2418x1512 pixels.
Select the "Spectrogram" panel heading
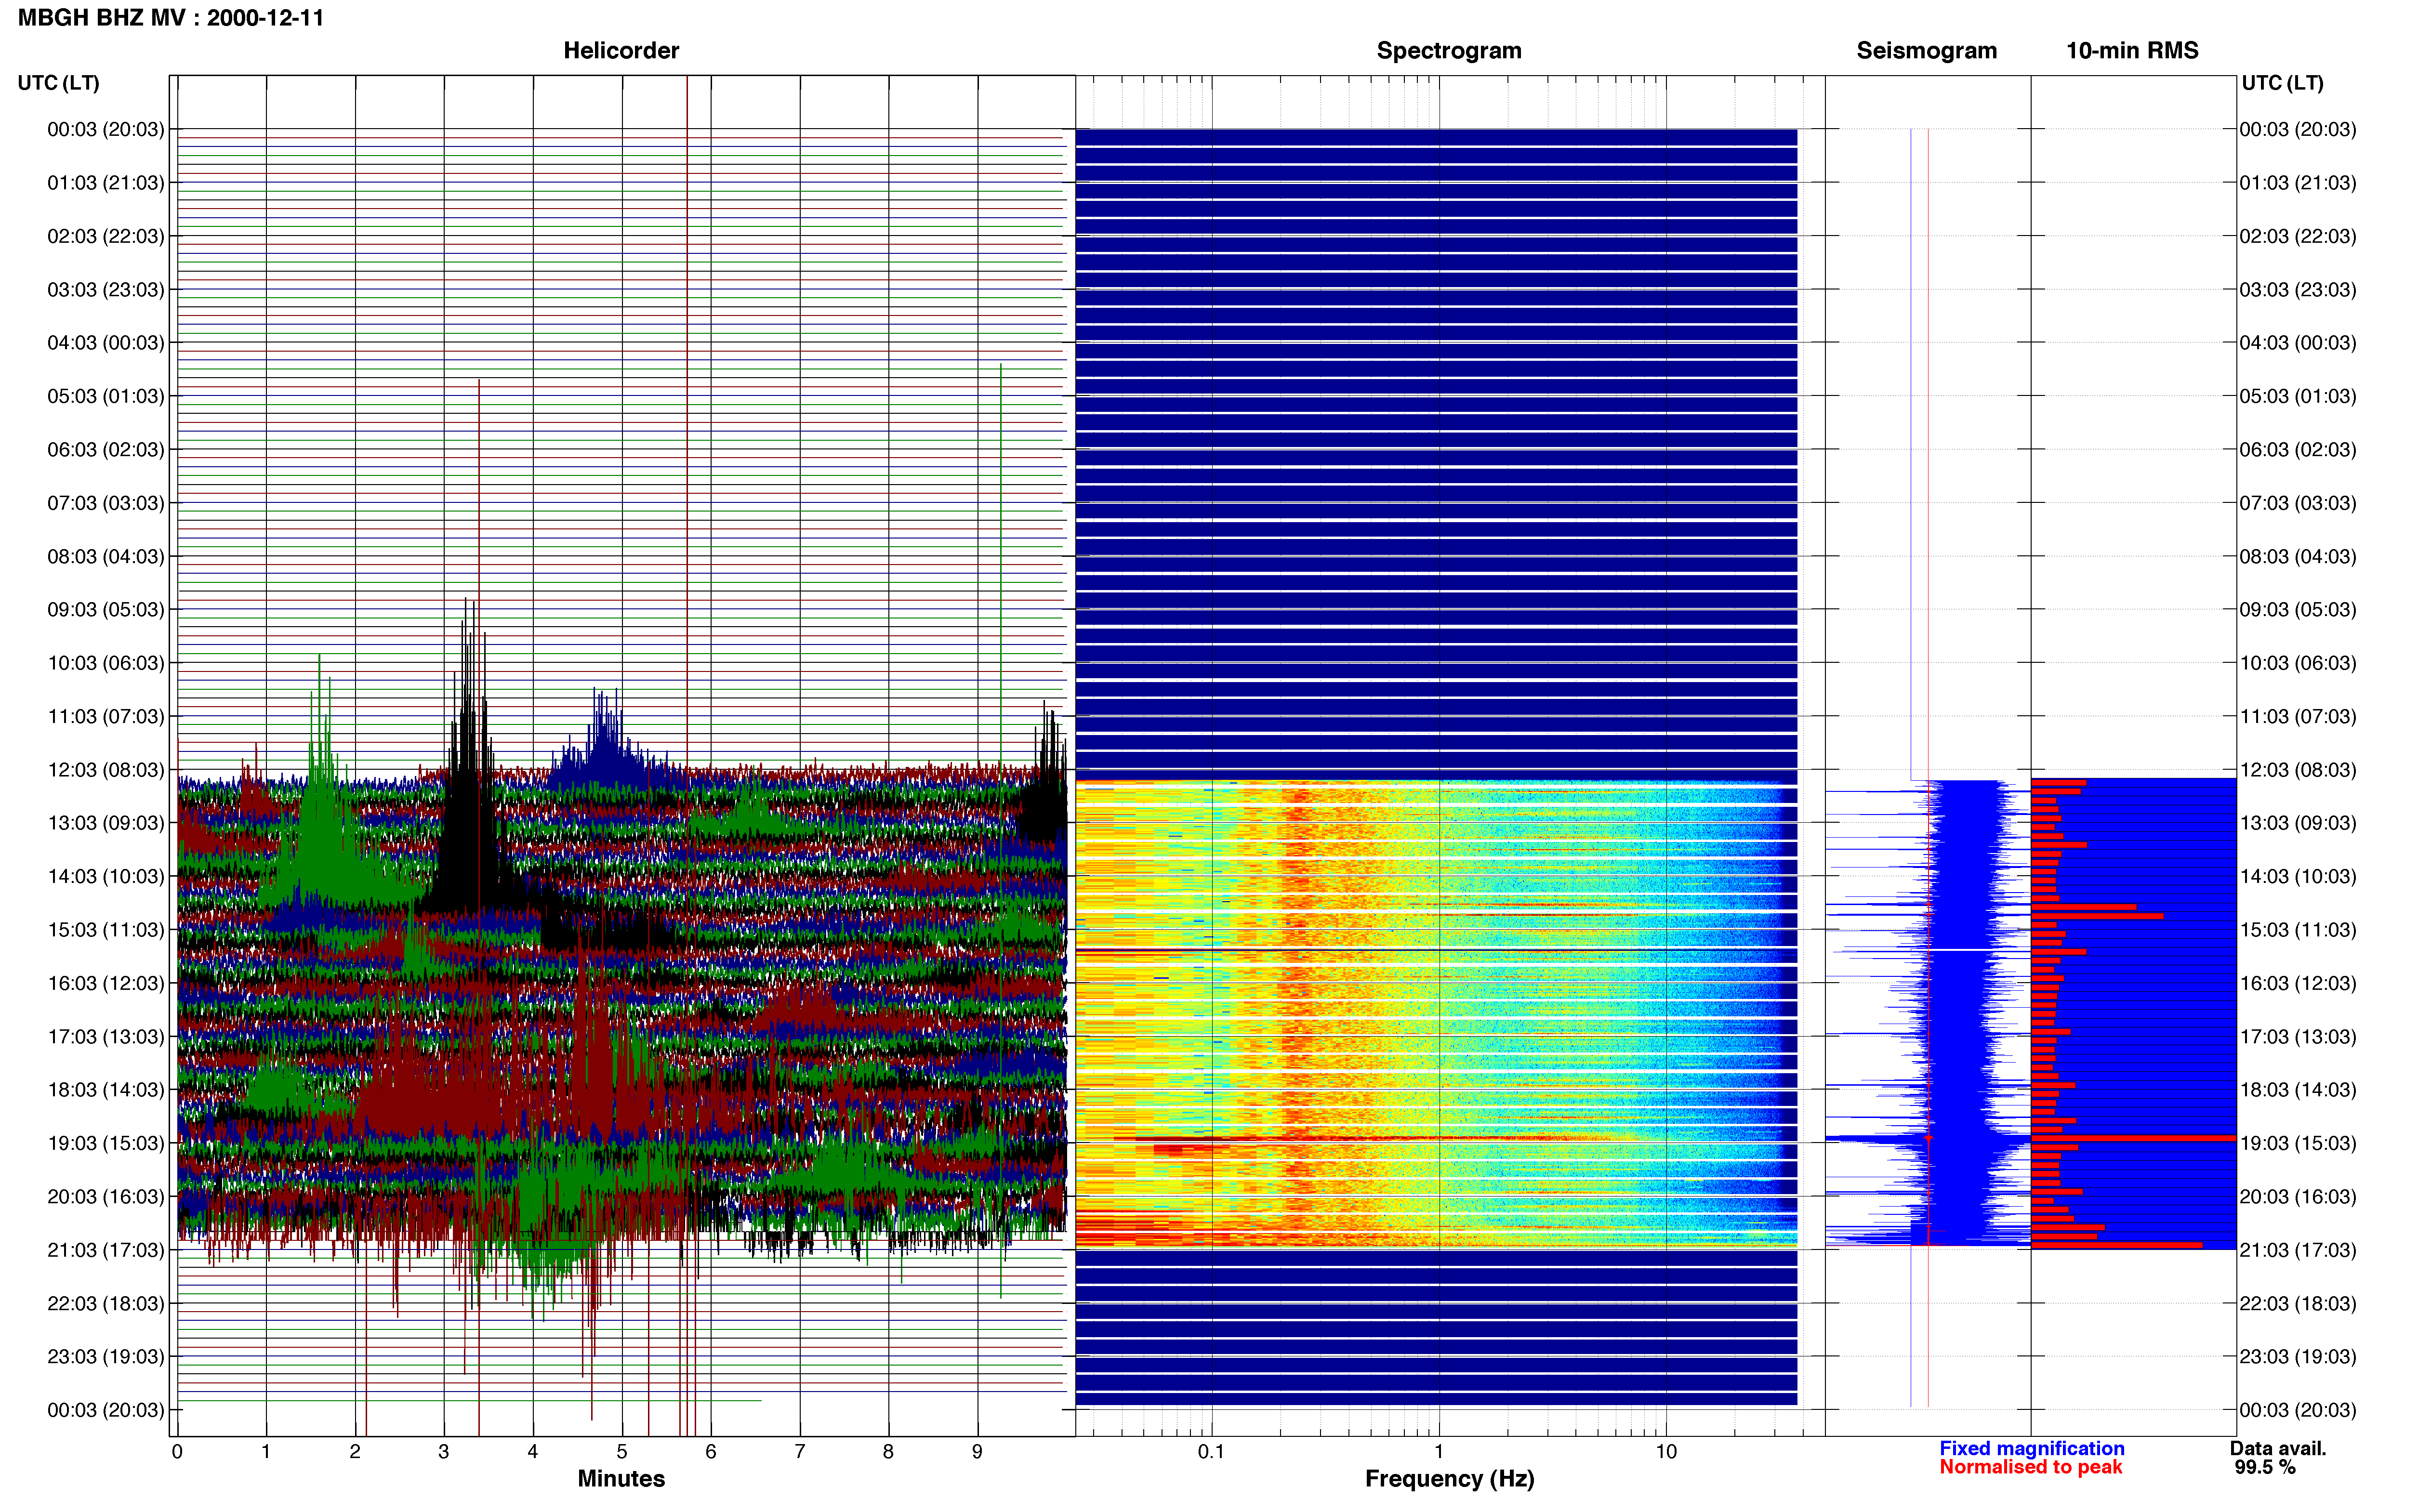1449,50
